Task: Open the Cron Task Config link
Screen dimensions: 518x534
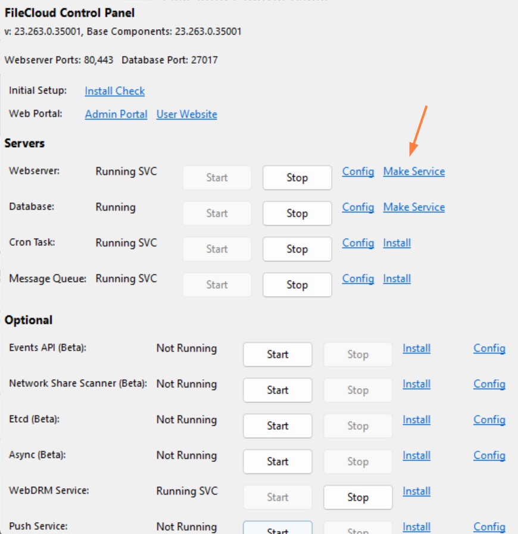Action: tap(358, 243)
